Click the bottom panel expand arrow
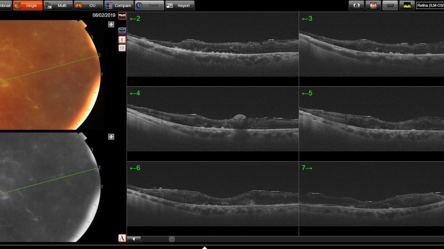Viewport: 444px width, 249px height. coord(205,248)
